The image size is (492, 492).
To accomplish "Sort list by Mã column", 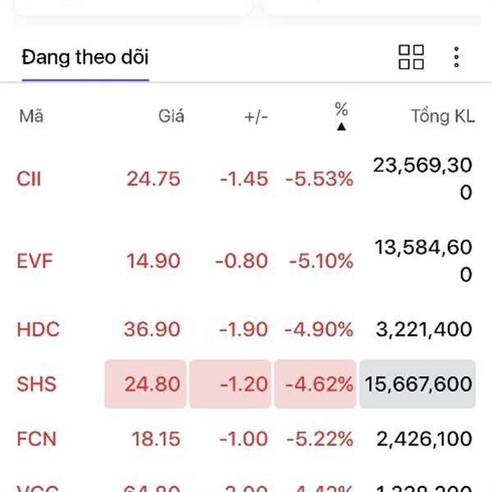I will tap(31, 116).
